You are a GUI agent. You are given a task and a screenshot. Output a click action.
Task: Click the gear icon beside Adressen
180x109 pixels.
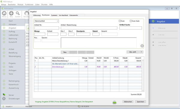[x=4, y=24]
